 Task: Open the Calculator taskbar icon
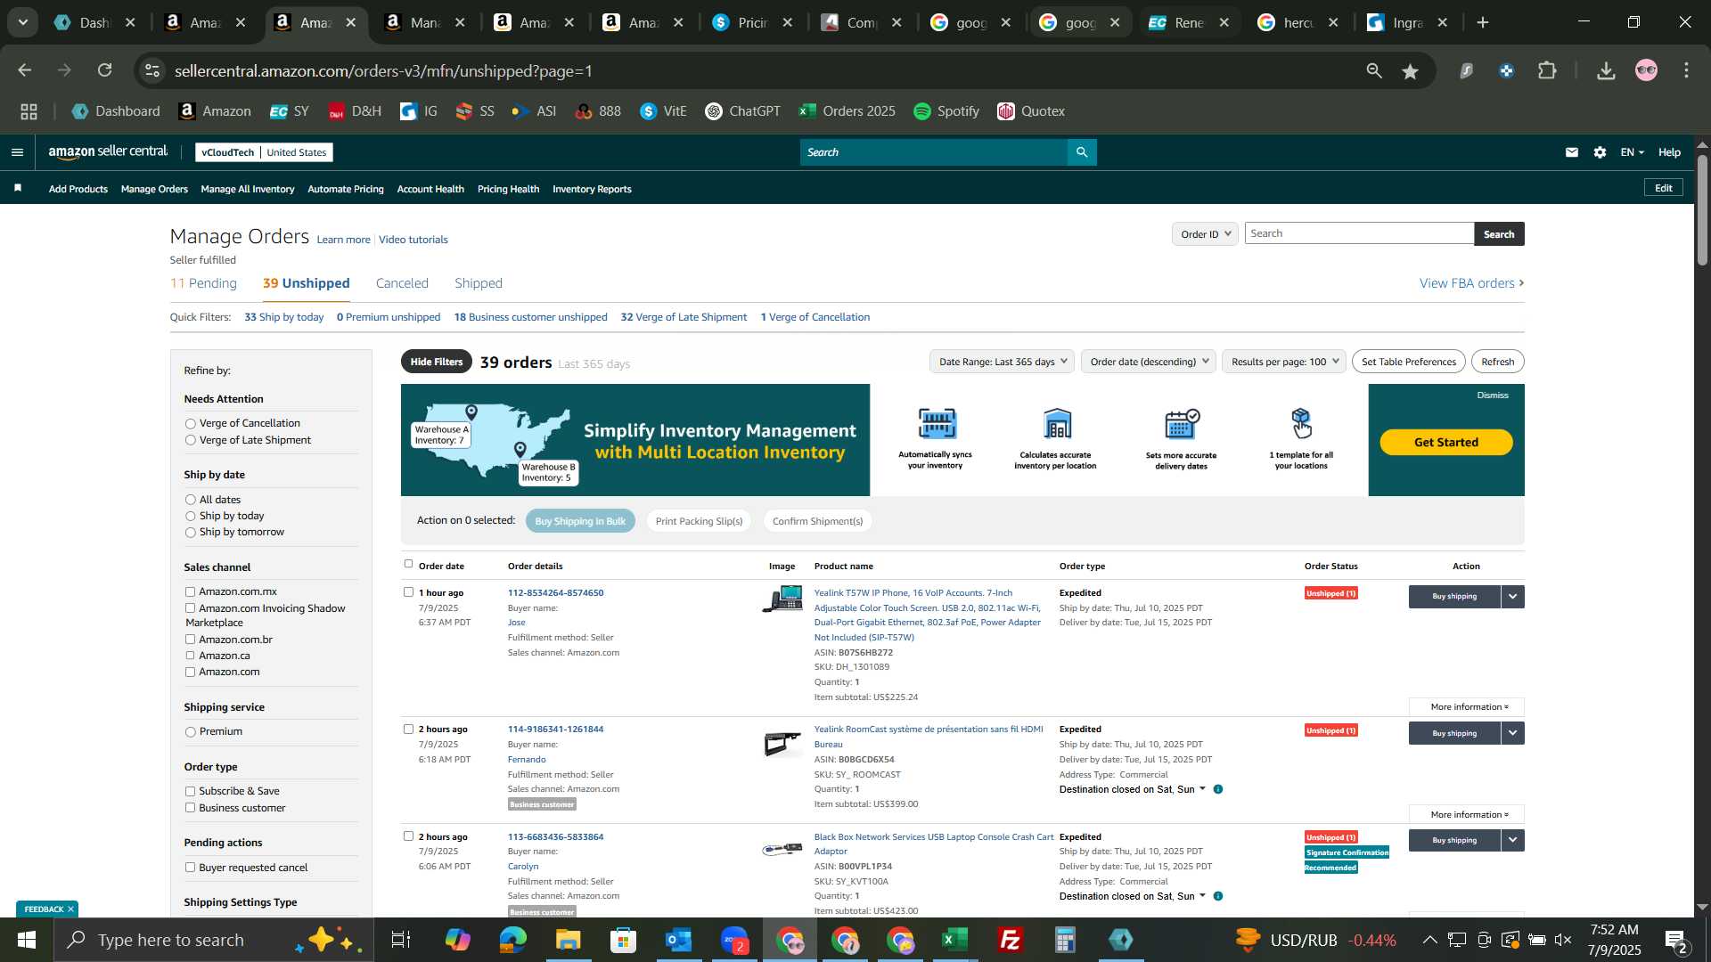pyautogui.click(x=1066, y=940)
